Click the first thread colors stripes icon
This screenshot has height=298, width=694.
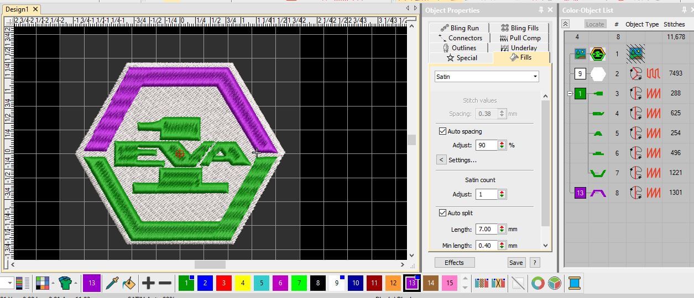tap(481, 283)
